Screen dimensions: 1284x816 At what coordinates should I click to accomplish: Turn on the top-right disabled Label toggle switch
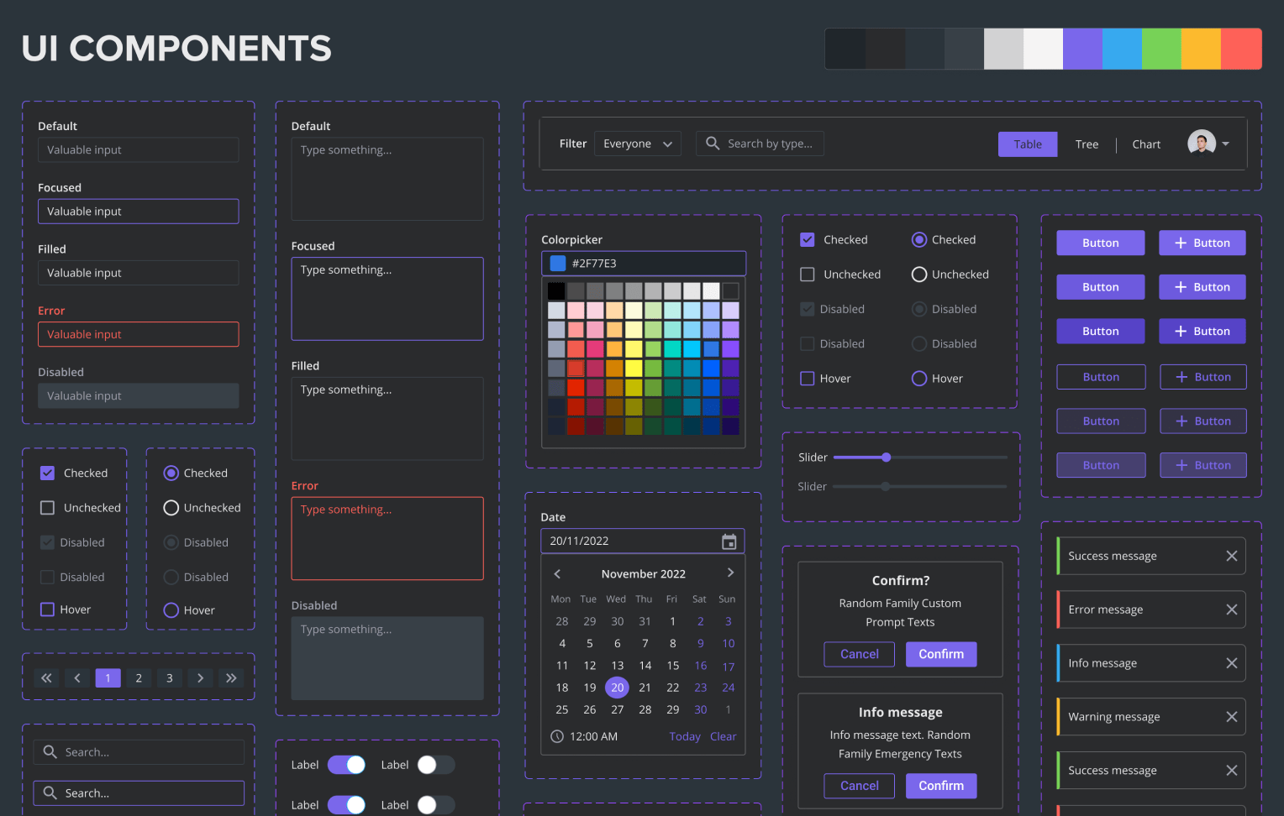(435, 765)
